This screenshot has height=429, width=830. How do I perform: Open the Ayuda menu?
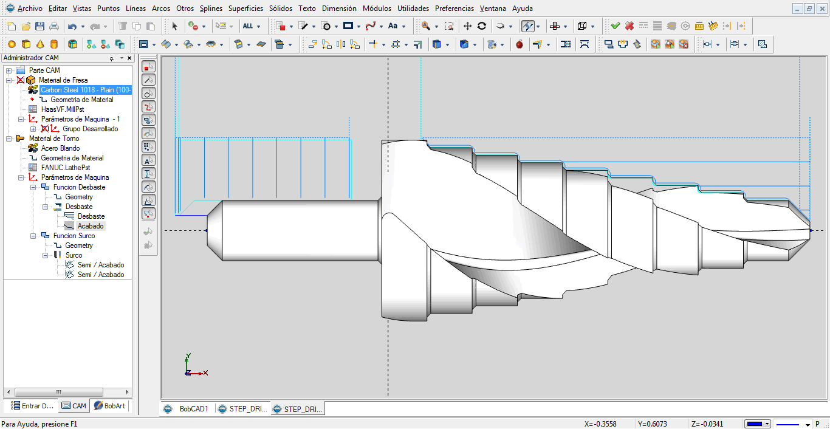tap(521, 9)
